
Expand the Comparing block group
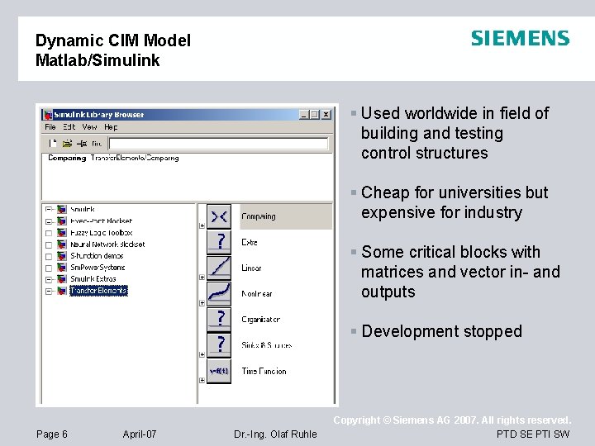click(202, 225)
